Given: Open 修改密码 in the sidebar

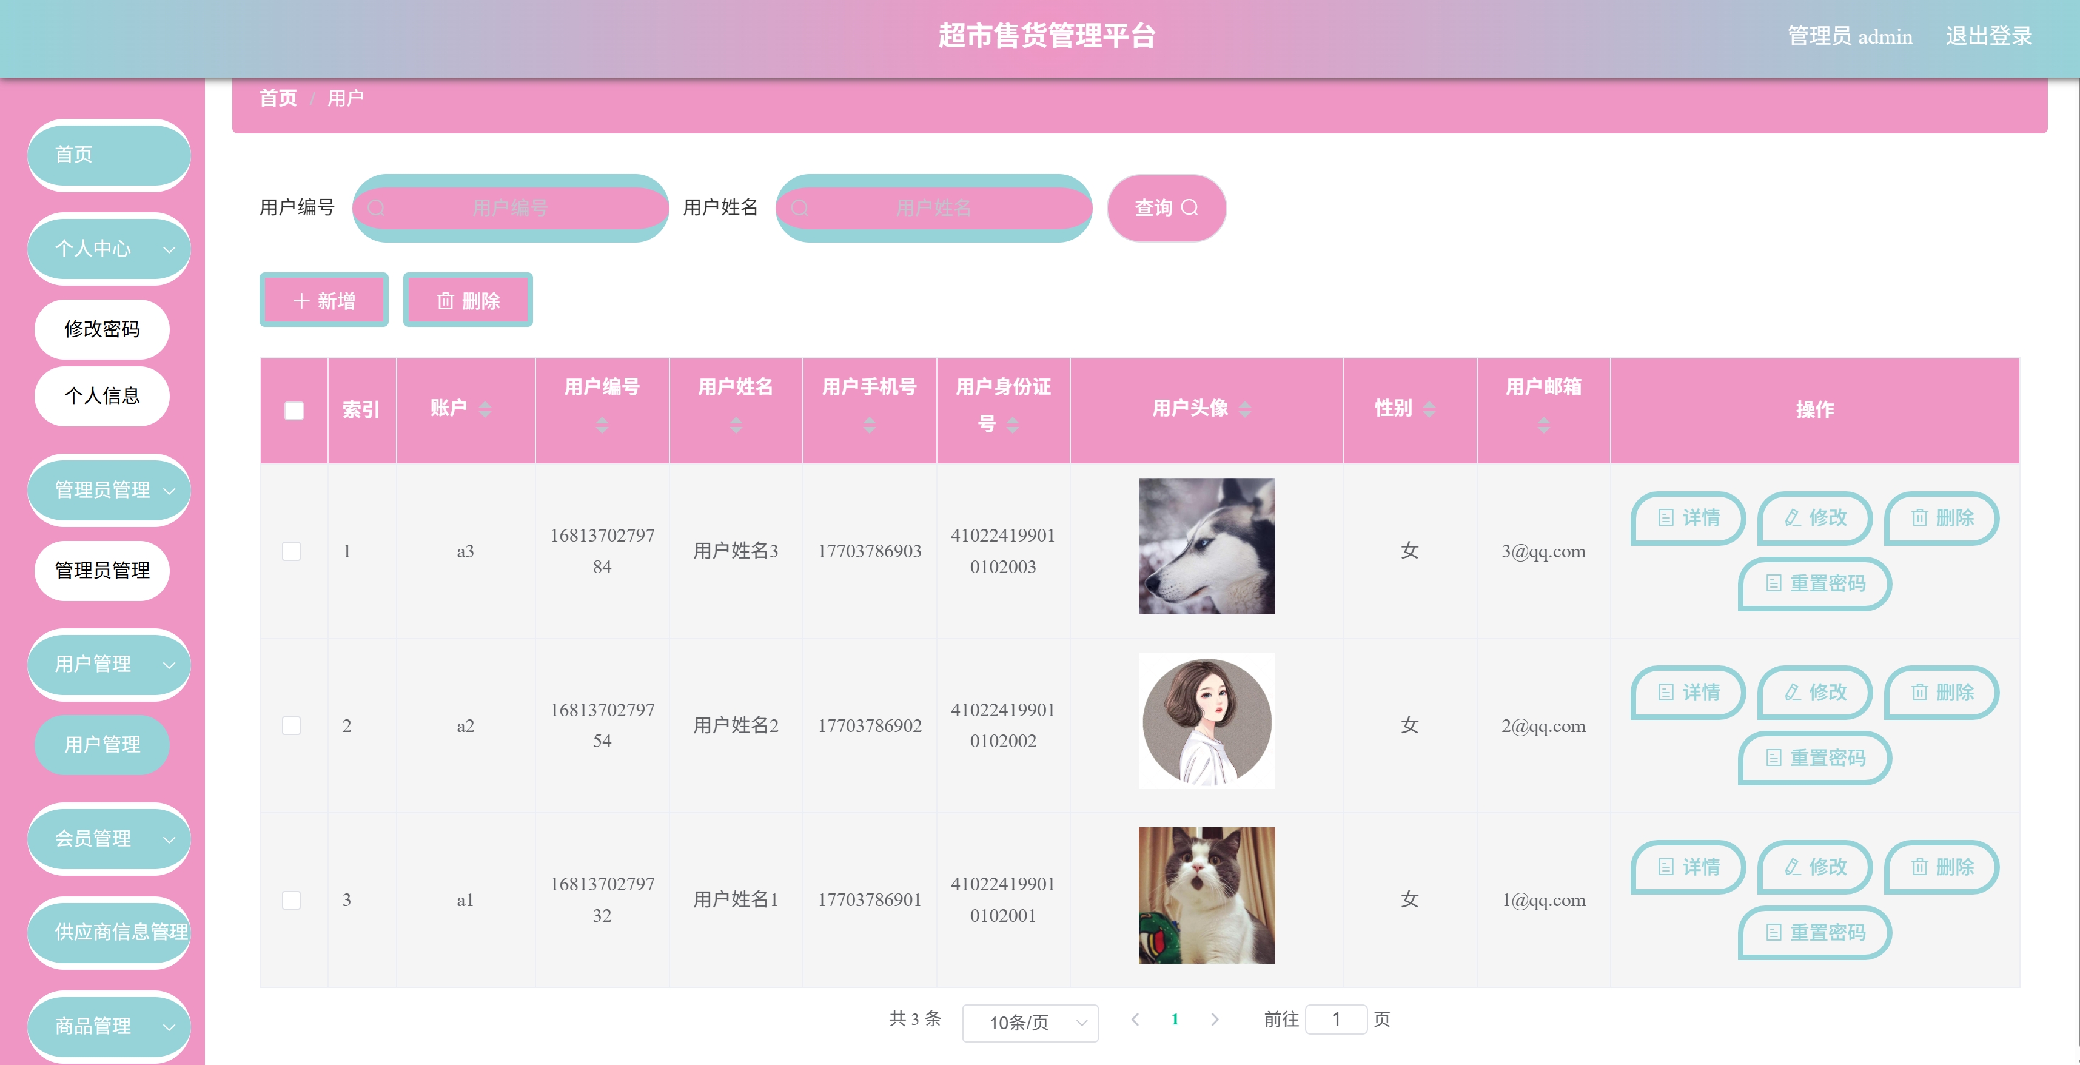Looking at the screenshot, I should [102, 329].
